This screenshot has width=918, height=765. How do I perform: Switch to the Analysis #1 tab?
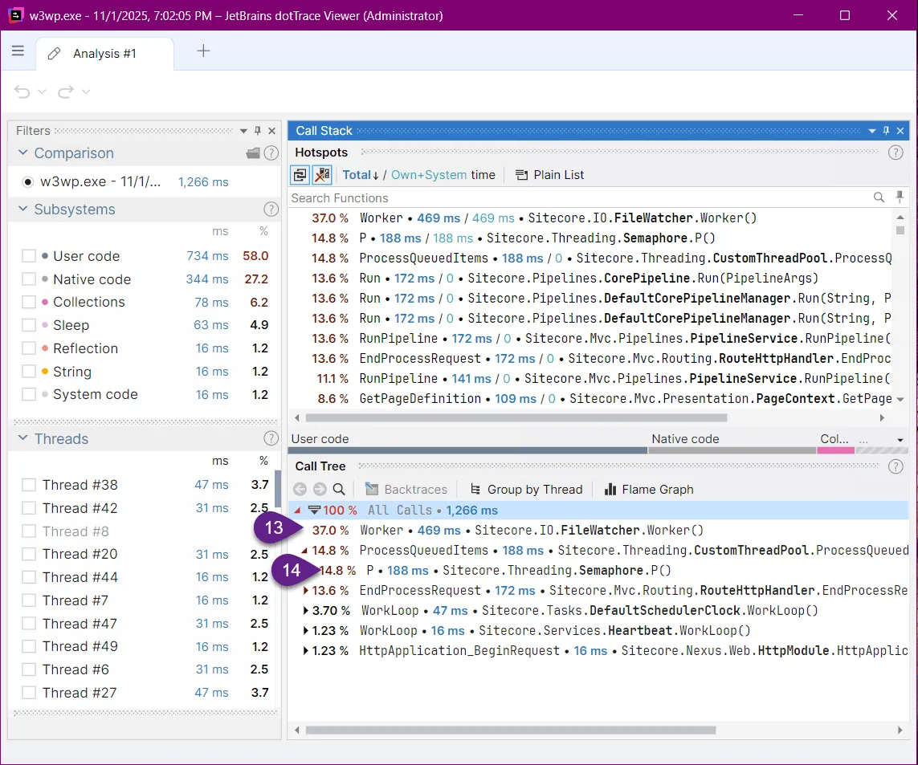coord(104,54)
